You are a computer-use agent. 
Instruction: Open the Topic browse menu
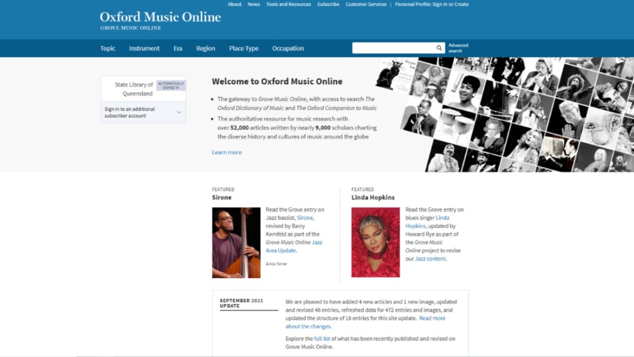click(108, 48)
